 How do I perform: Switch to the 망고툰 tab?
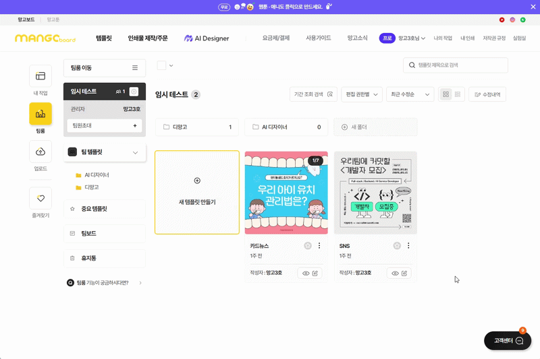(53, 20)
